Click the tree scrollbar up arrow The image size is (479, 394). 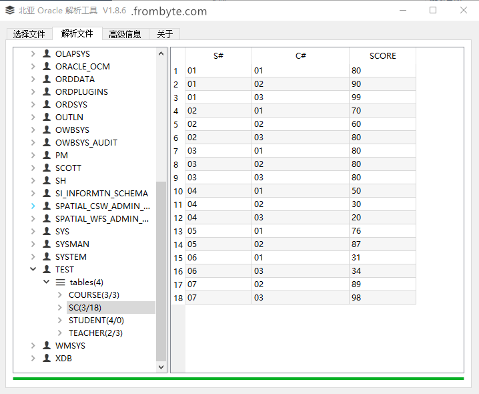click(x=161, y=53)
